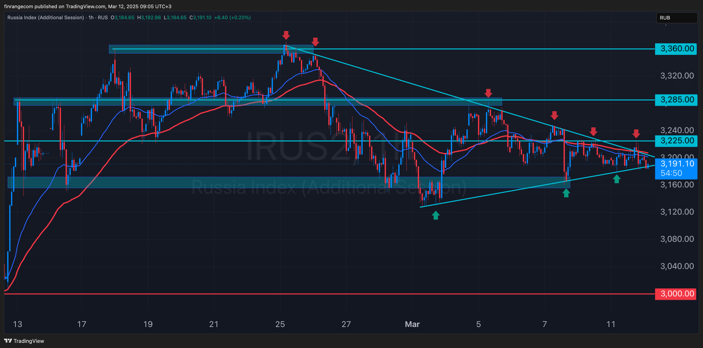703x348 pixels.
Task: Click the red 3,000.00 price label
Action: click(x=676, y=294)
